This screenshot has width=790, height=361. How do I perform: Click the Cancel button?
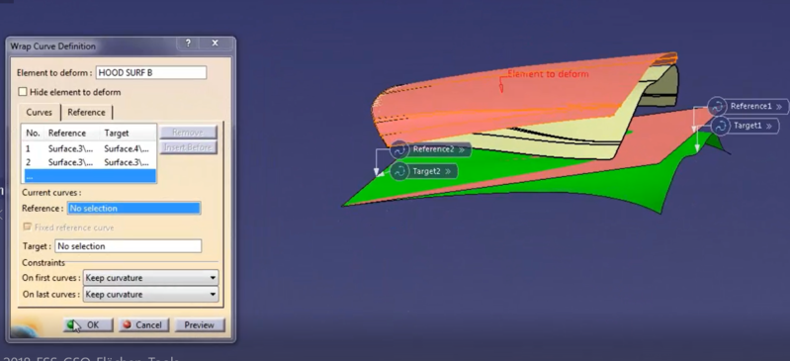point(143,324)
